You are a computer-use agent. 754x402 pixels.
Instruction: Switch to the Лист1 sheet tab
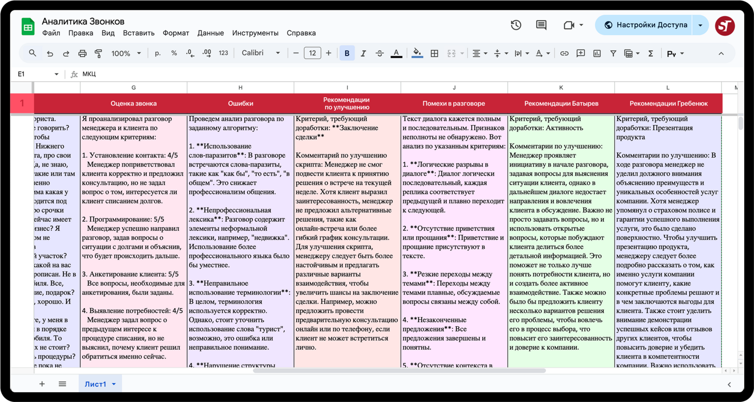pyautogui.click(x=96, y=384)
